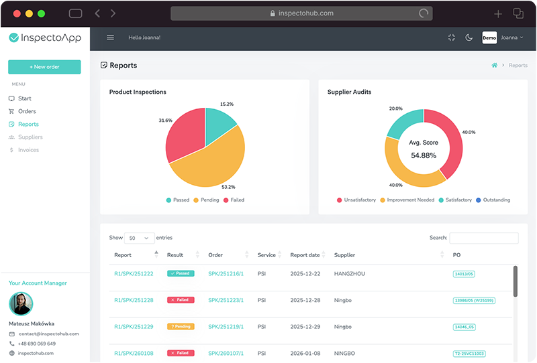Sort by Service column arrows

point(279,255)
